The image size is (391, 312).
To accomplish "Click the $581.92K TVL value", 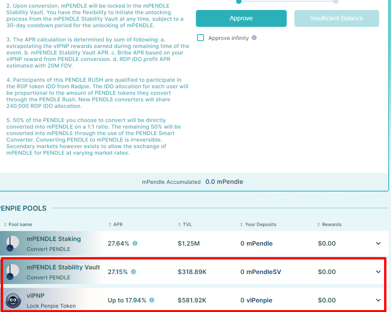I will coord(192,300).
